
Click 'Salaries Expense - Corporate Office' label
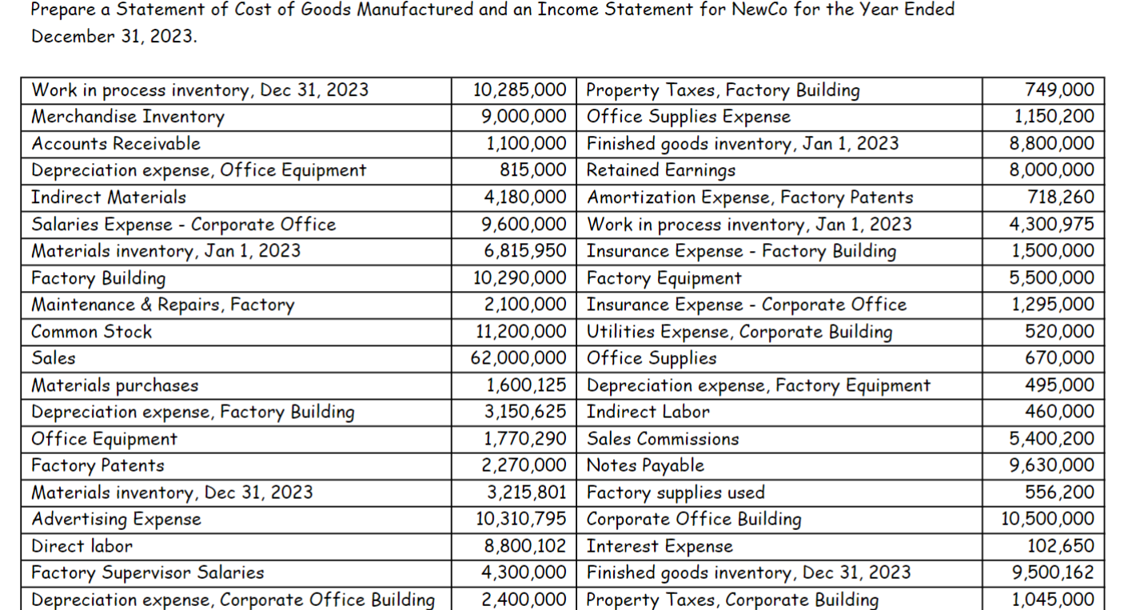[x=183, y=225]
